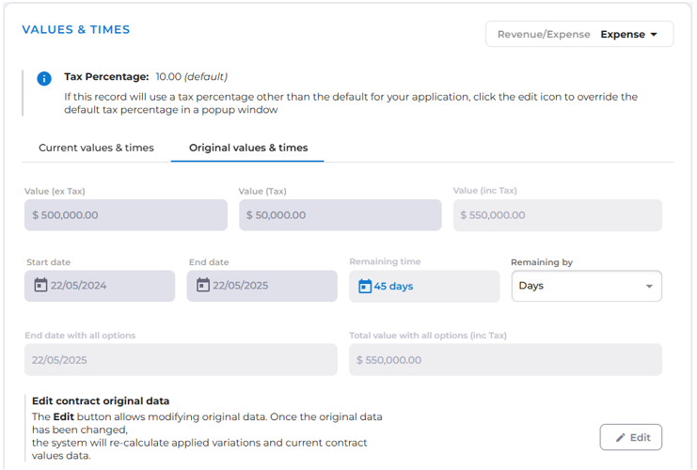Select the Original values & times tab

[x=248, y=148]
